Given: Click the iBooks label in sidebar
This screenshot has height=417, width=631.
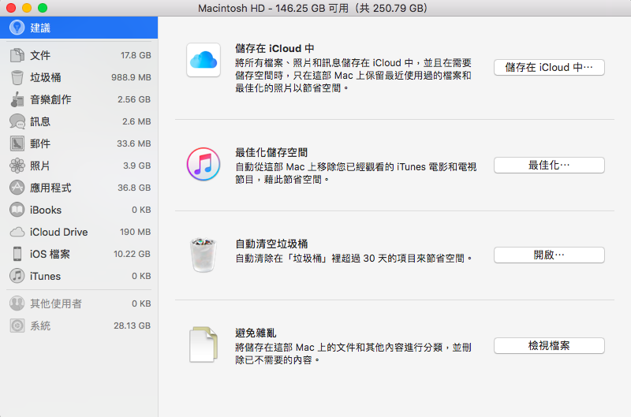Looking at the screenshot, I should 46,210.
